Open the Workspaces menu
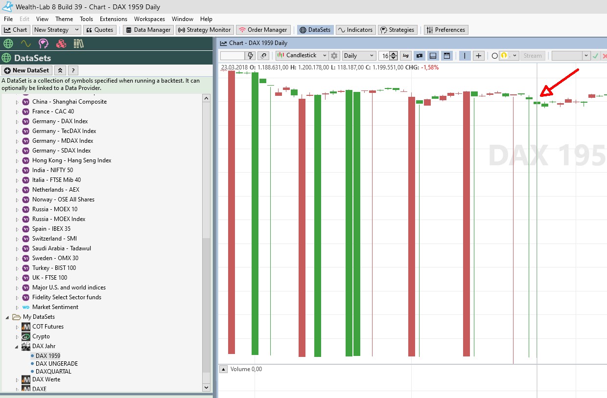The width and height of the screenshot is (607, 398). coord(149,19)
